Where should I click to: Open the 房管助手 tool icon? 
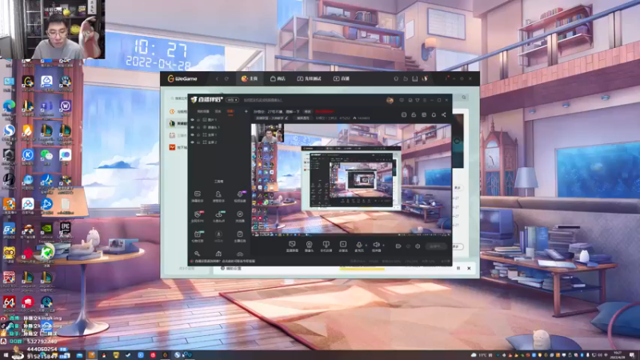(x=218, y=196)
